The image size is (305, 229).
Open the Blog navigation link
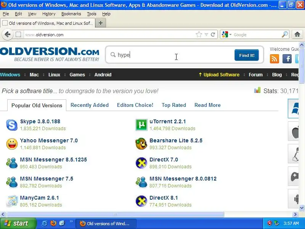coord(277,74)
